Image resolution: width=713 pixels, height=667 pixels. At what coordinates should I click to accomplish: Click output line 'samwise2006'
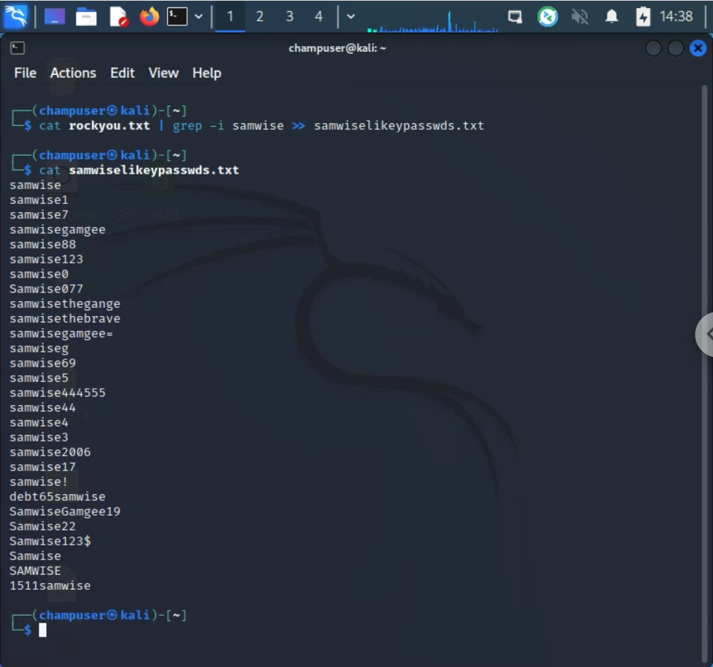[x=50, y=452]
